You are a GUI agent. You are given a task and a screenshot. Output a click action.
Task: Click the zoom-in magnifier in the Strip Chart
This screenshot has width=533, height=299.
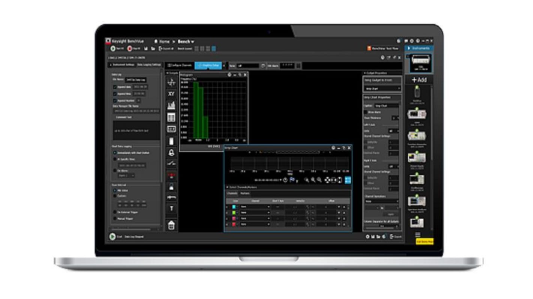coord(307,180)
